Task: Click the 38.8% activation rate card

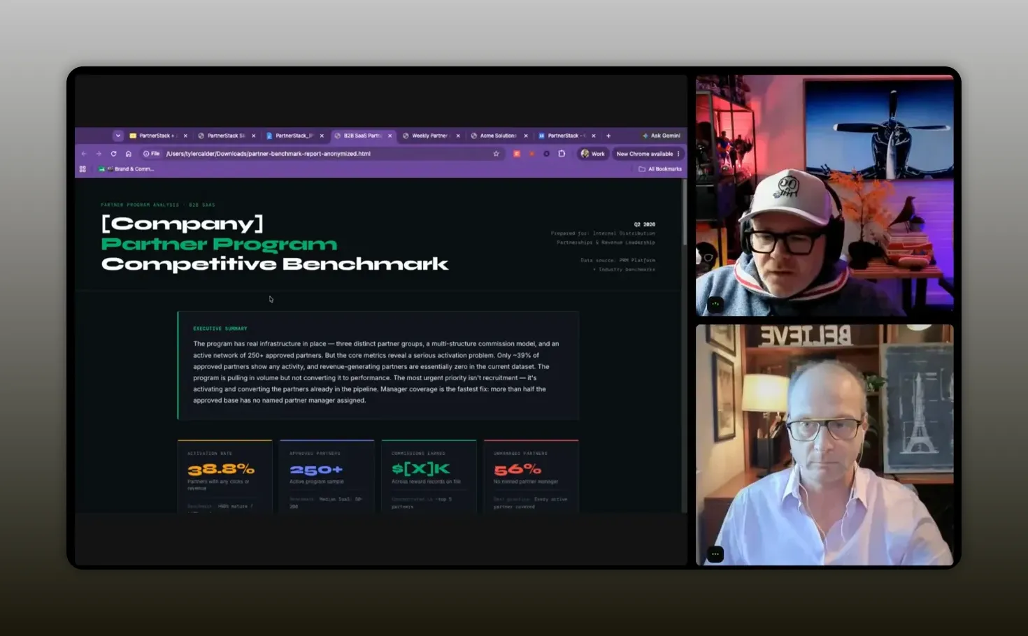Action: (x=224, y=477)
